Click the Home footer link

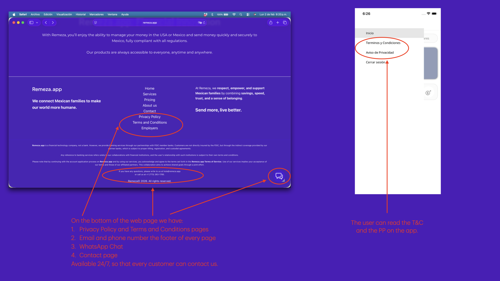(149, 88)
